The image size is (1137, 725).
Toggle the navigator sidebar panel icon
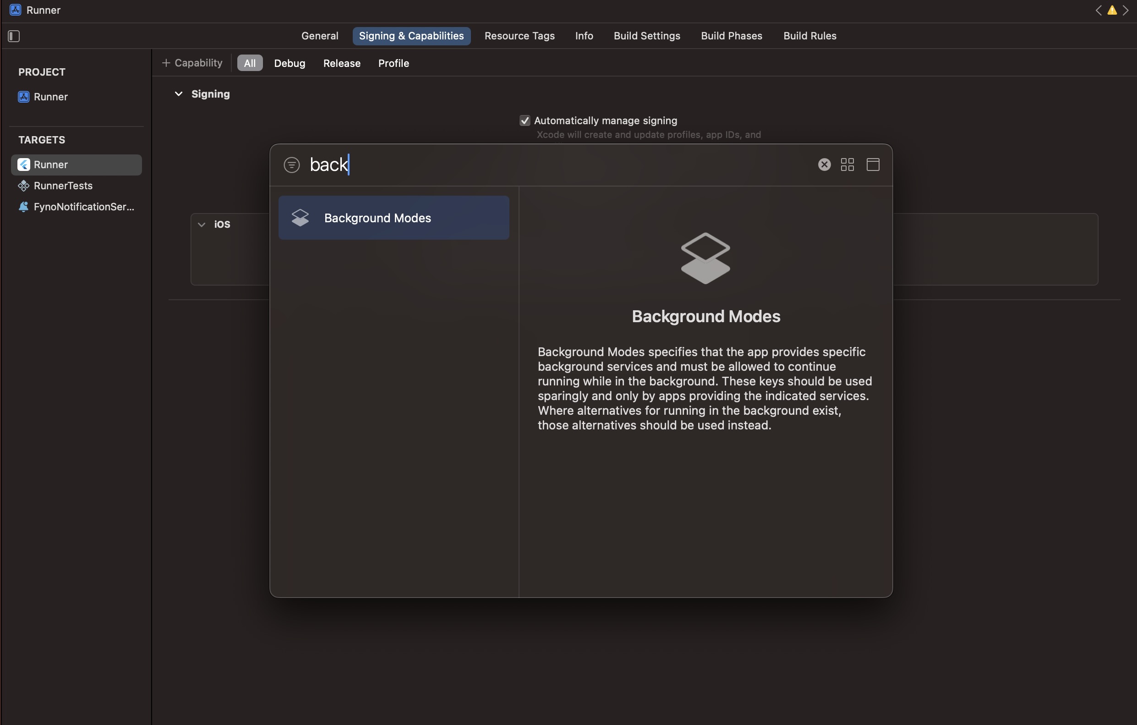pos(14,36)
